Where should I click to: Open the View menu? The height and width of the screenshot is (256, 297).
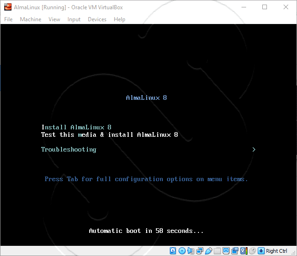pos(54,19)
